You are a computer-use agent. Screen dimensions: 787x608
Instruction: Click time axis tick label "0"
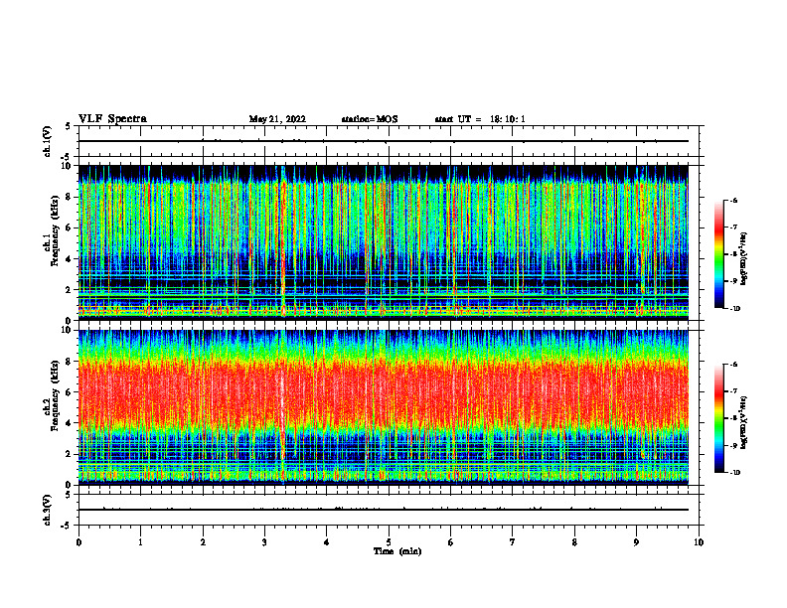point(79,542)
